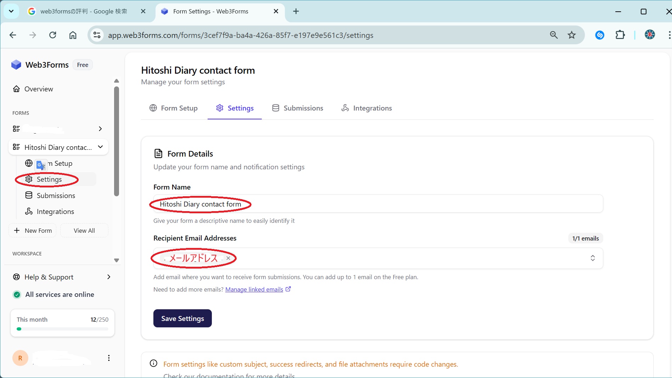Click the monthly submissions usage progress bar
672x378 pixels.
pyautogui.click(x=63, y=329)
